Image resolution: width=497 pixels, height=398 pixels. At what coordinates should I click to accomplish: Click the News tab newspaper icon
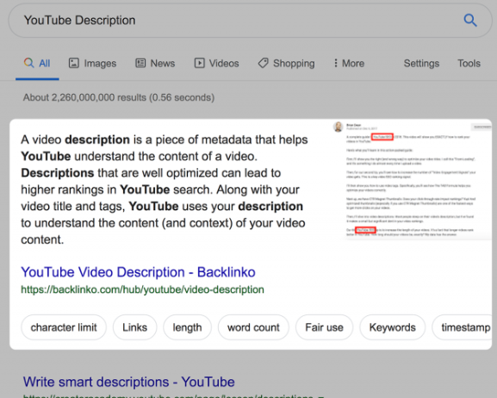pyautogui.click(x=140, y=63)
